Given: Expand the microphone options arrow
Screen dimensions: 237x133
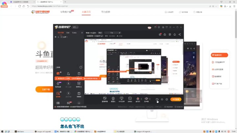Looking at the screenshot, I should [x=141, y=99].
